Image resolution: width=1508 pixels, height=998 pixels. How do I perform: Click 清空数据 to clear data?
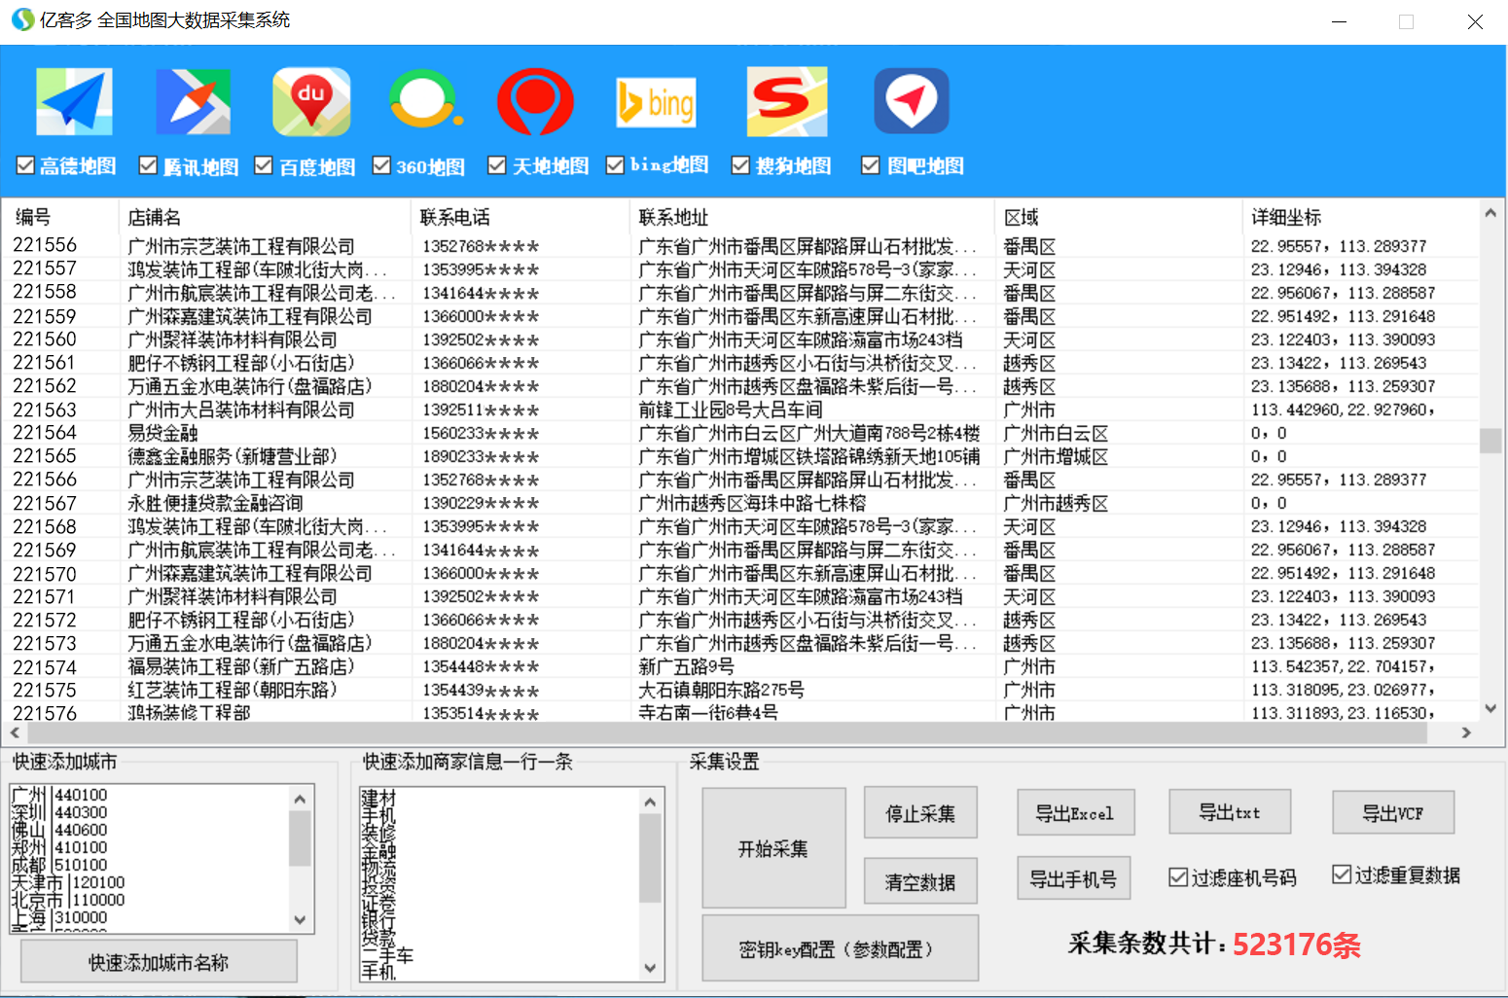pos(919,880)
